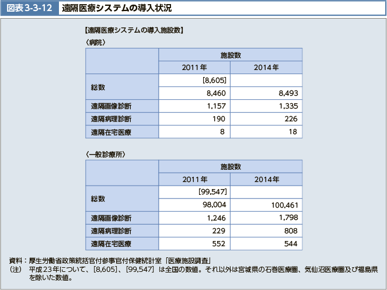387x290 pixels.
Task: Click the 遠隔在宅医療 row label in the clinic table
Action: (x=111, y=243)
